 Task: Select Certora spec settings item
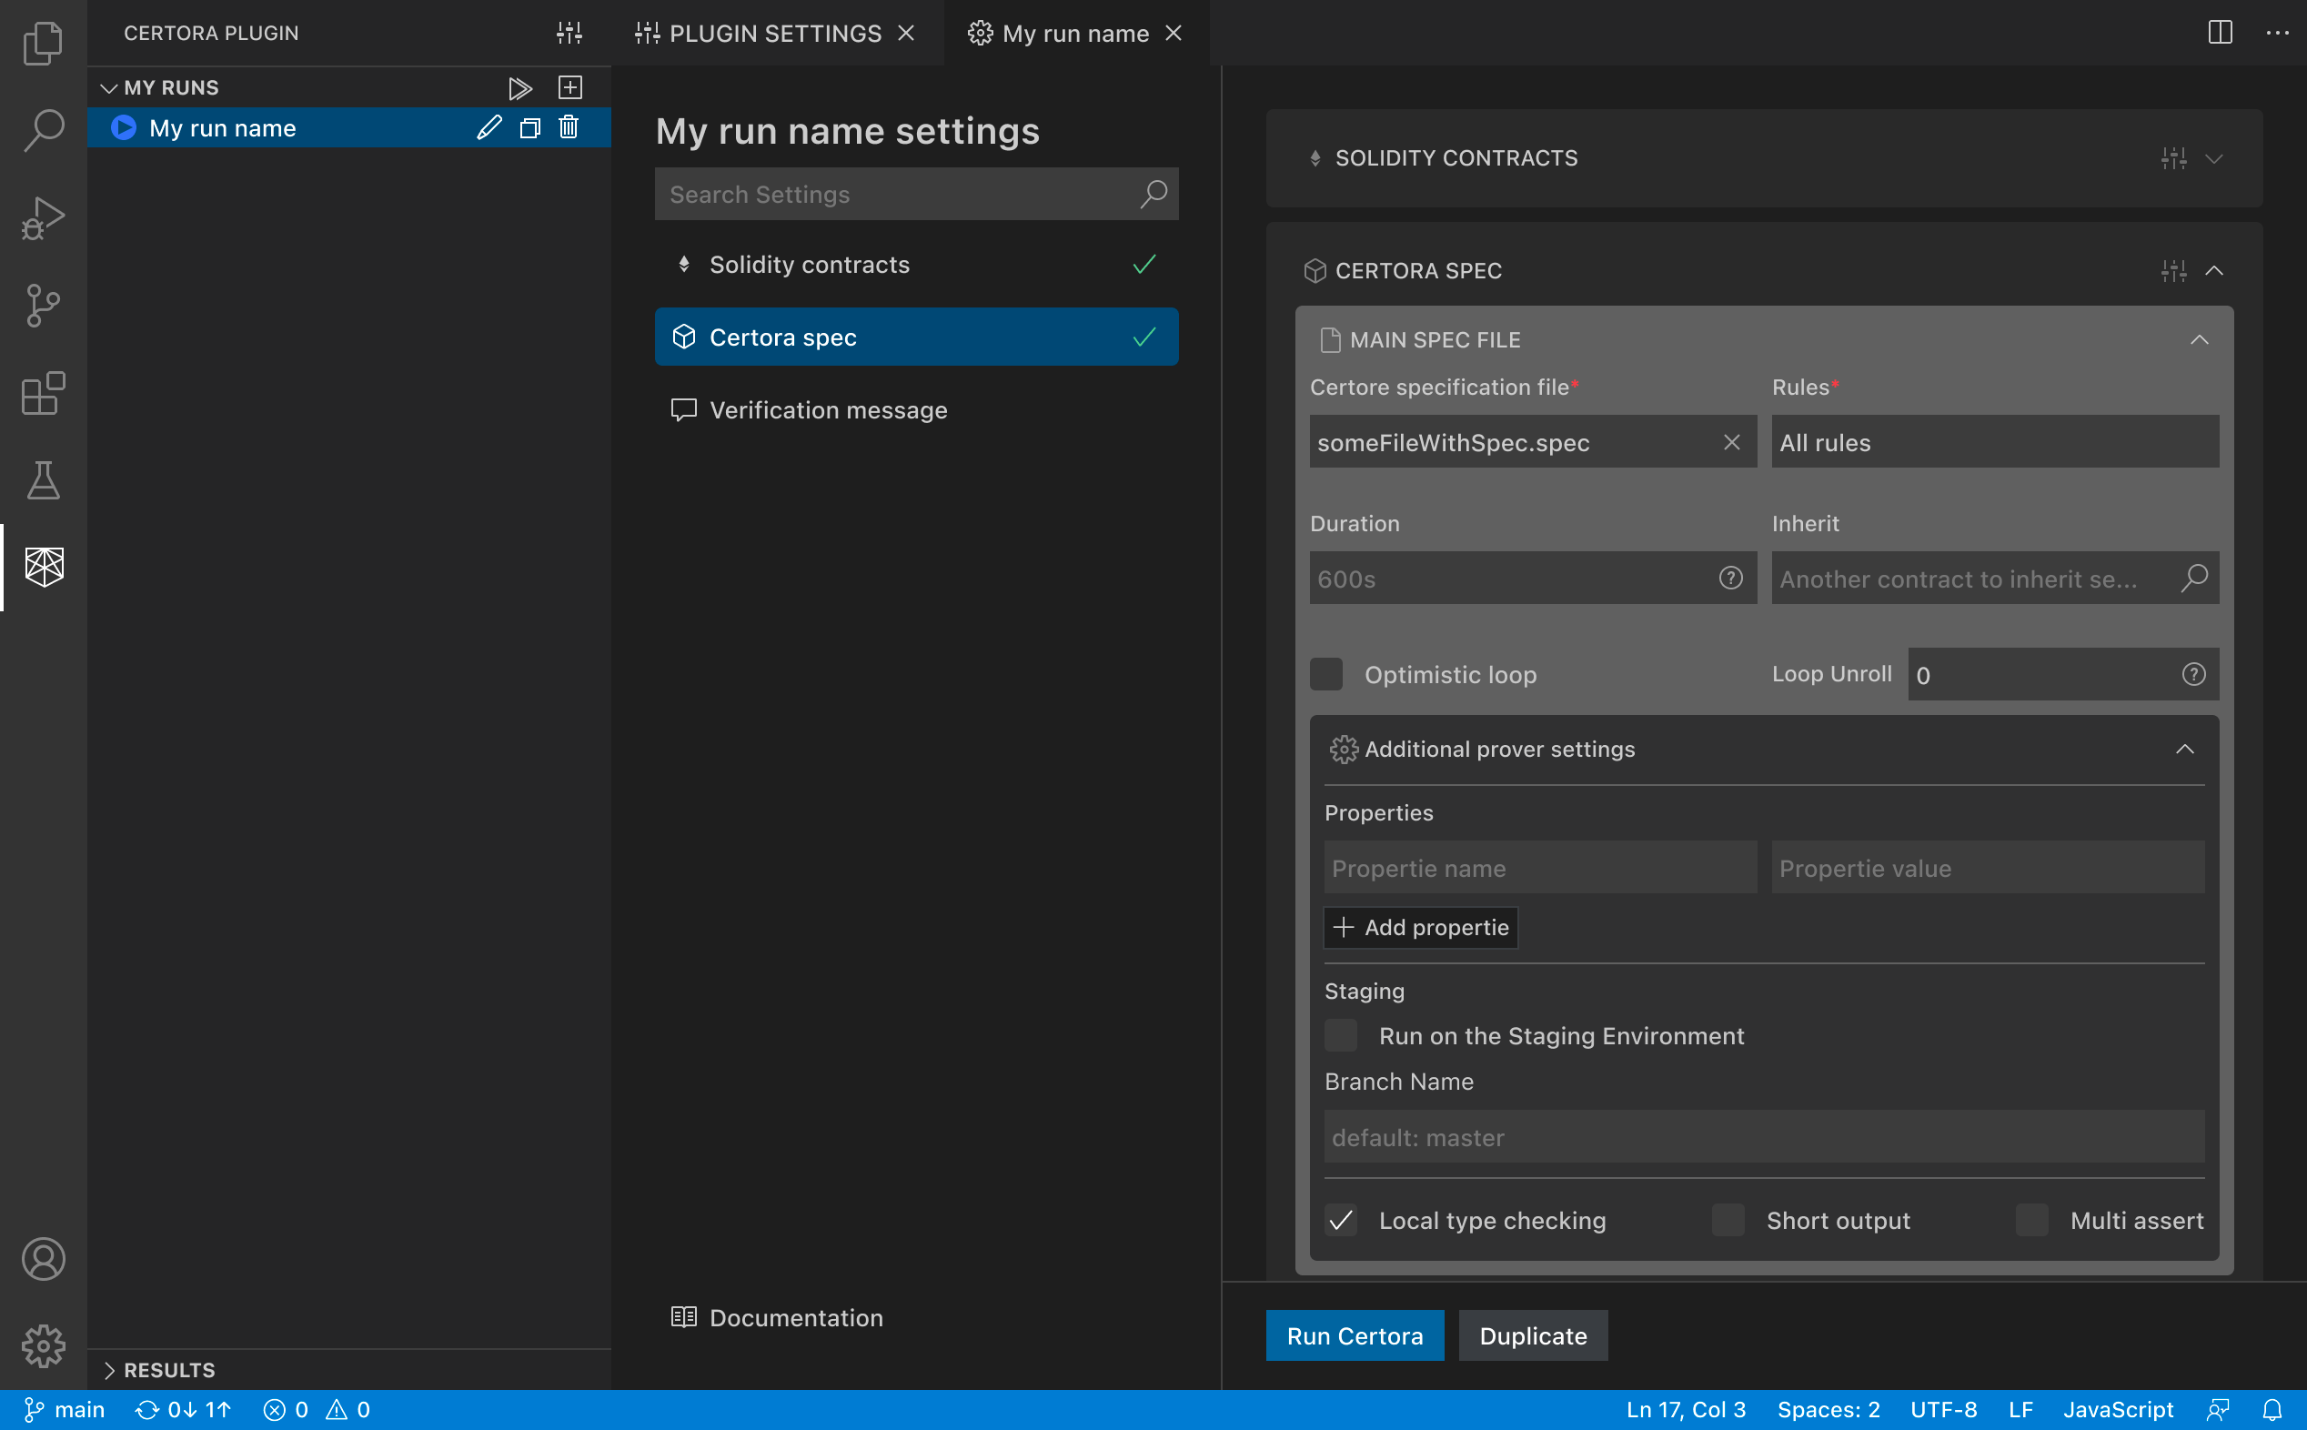[x=916, y=337]
